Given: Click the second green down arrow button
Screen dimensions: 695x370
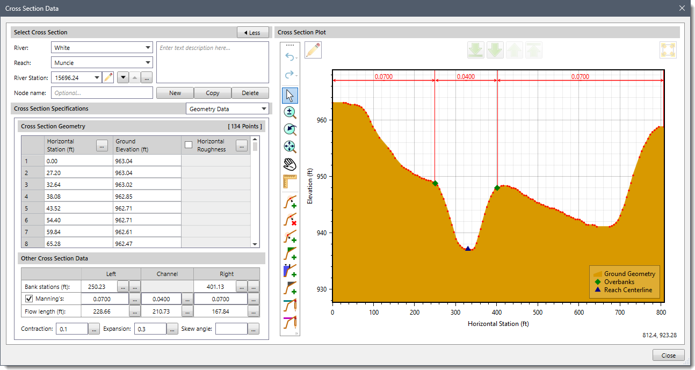Looking at the screenshot, I should 495,50.
